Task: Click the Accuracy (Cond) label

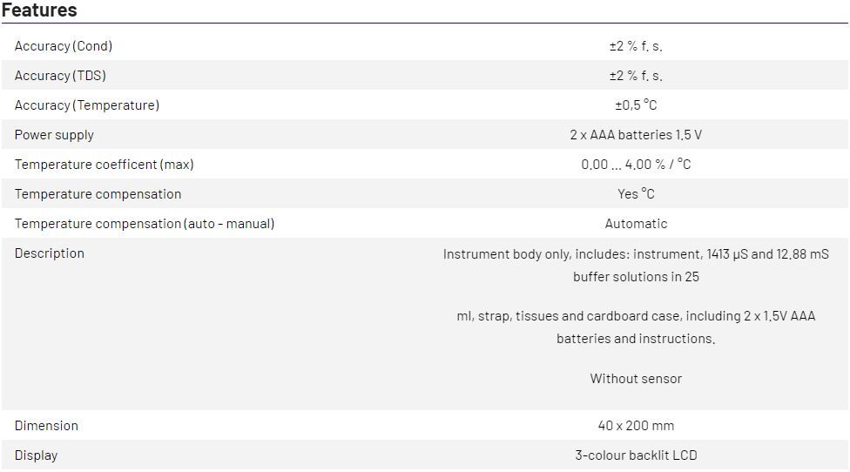Action: [x=64, y=46]
